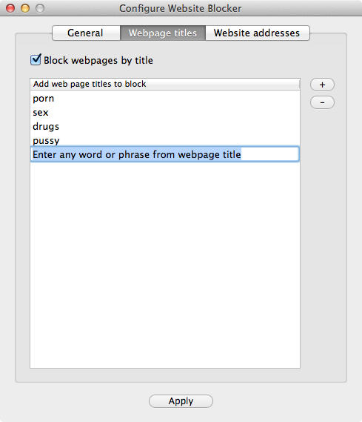Select the Webpage titles tab
Viewport: 362px width, 422px height.
[x=163, y=33]
